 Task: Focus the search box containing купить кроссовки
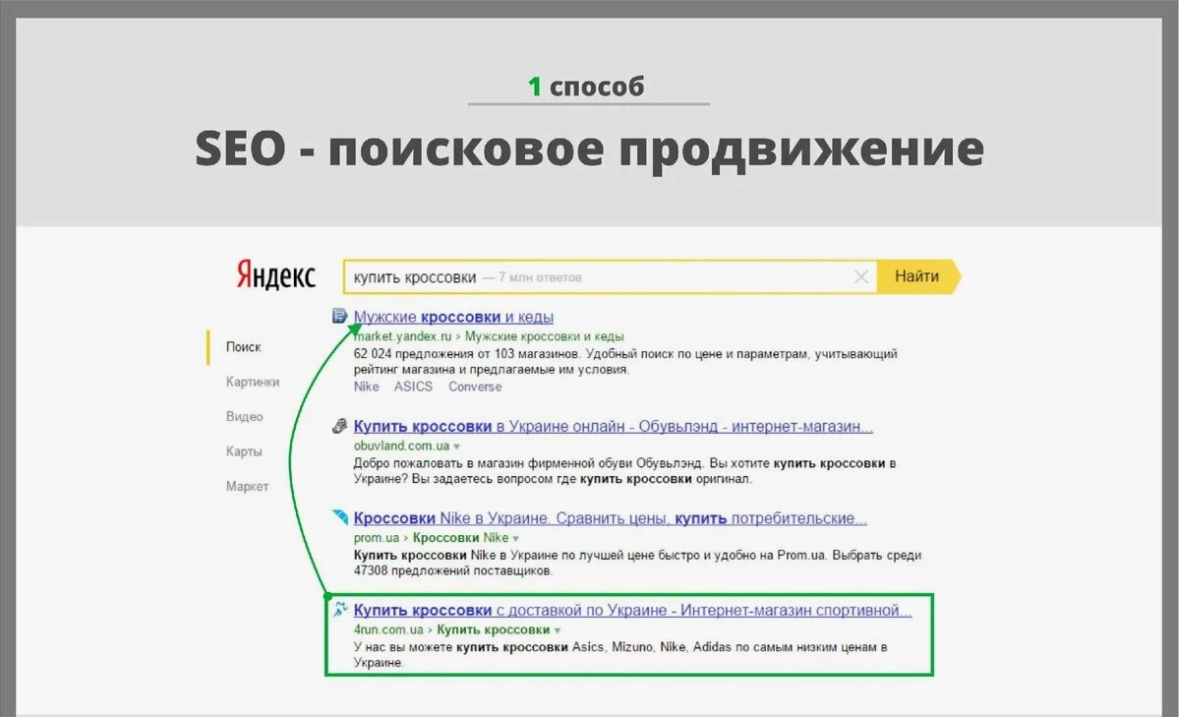coord(610,277)
